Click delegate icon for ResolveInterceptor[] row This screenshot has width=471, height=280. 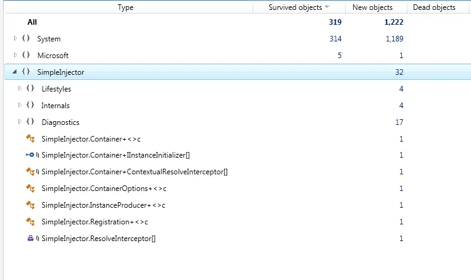[30, 238]
